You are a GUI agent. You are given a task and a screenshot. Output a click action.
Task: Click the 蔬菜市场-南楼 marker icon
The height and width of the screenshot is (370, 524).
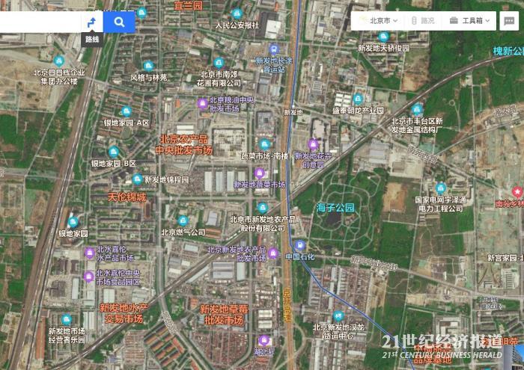point(264,144)
